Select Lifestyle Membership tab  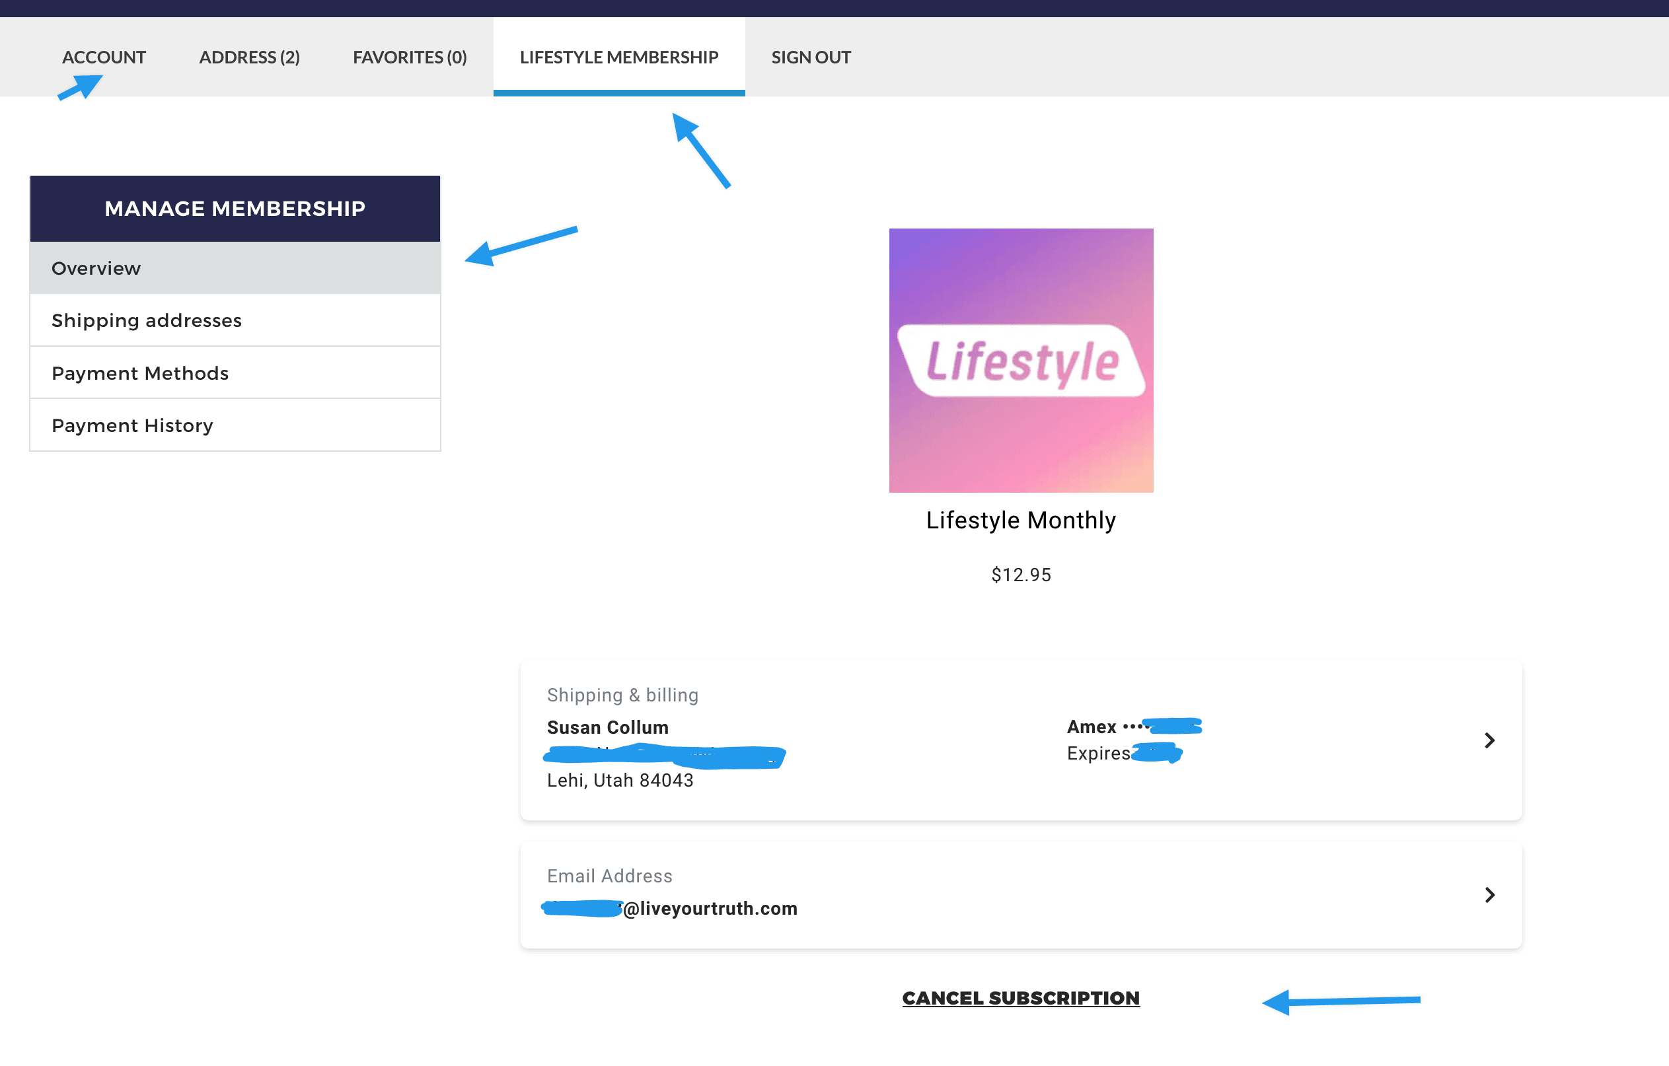tap(619, 57)
